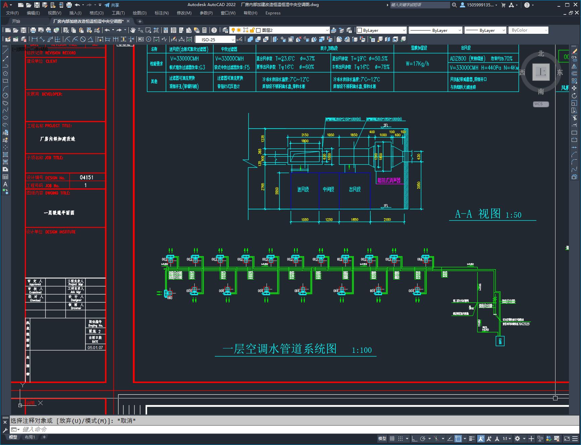The image size is (581, 445).
Task: Select the Line tool in left toolbar
Action: click(5, 51)
